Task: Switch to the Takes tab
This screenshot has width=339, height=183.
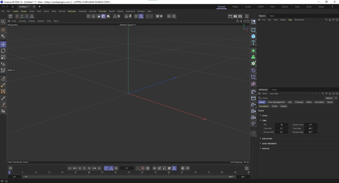Action: (272, 16)
